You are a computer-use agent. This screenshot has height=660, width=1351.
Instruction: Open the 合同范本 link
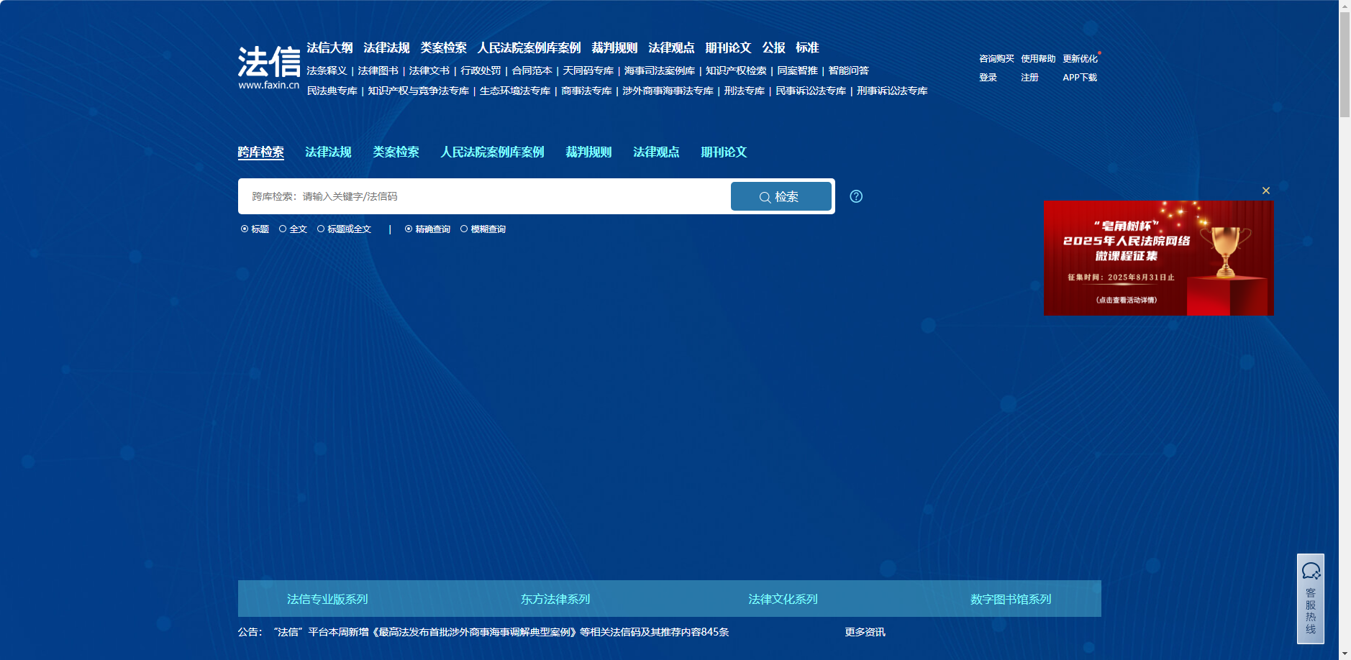pyautogui.click(x=532, y=70)
